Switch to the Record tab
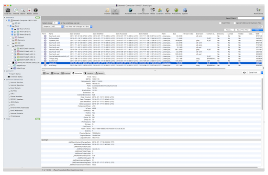The width and height of the screenshot is (268, 175). pos(100,73)
